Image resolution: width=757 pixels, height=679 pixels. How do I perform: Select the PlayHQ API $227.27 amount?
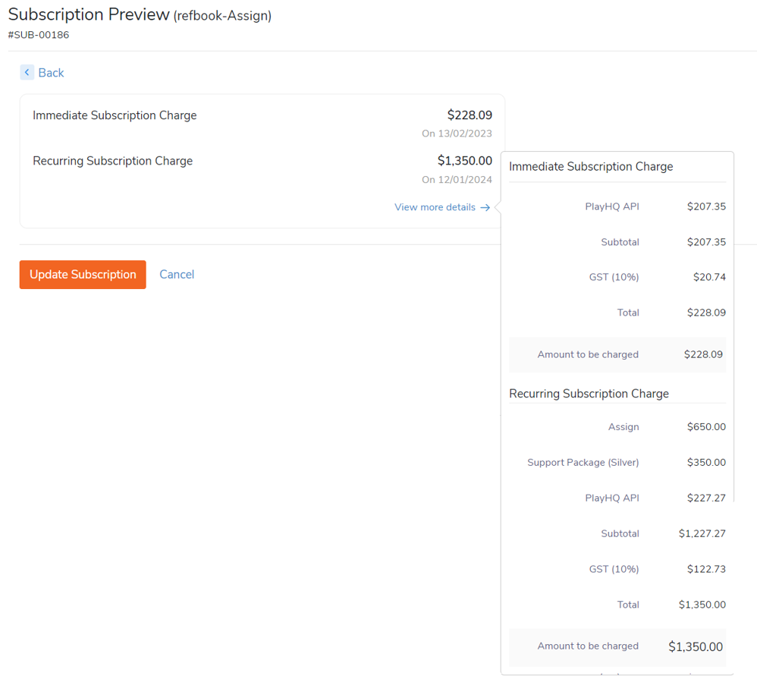(x=705, y=498)
